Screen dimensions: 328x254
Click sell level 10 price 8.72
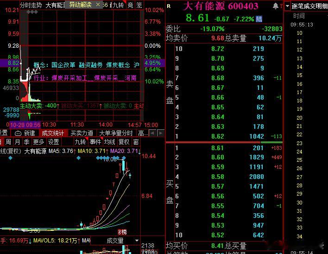(218, 49)
